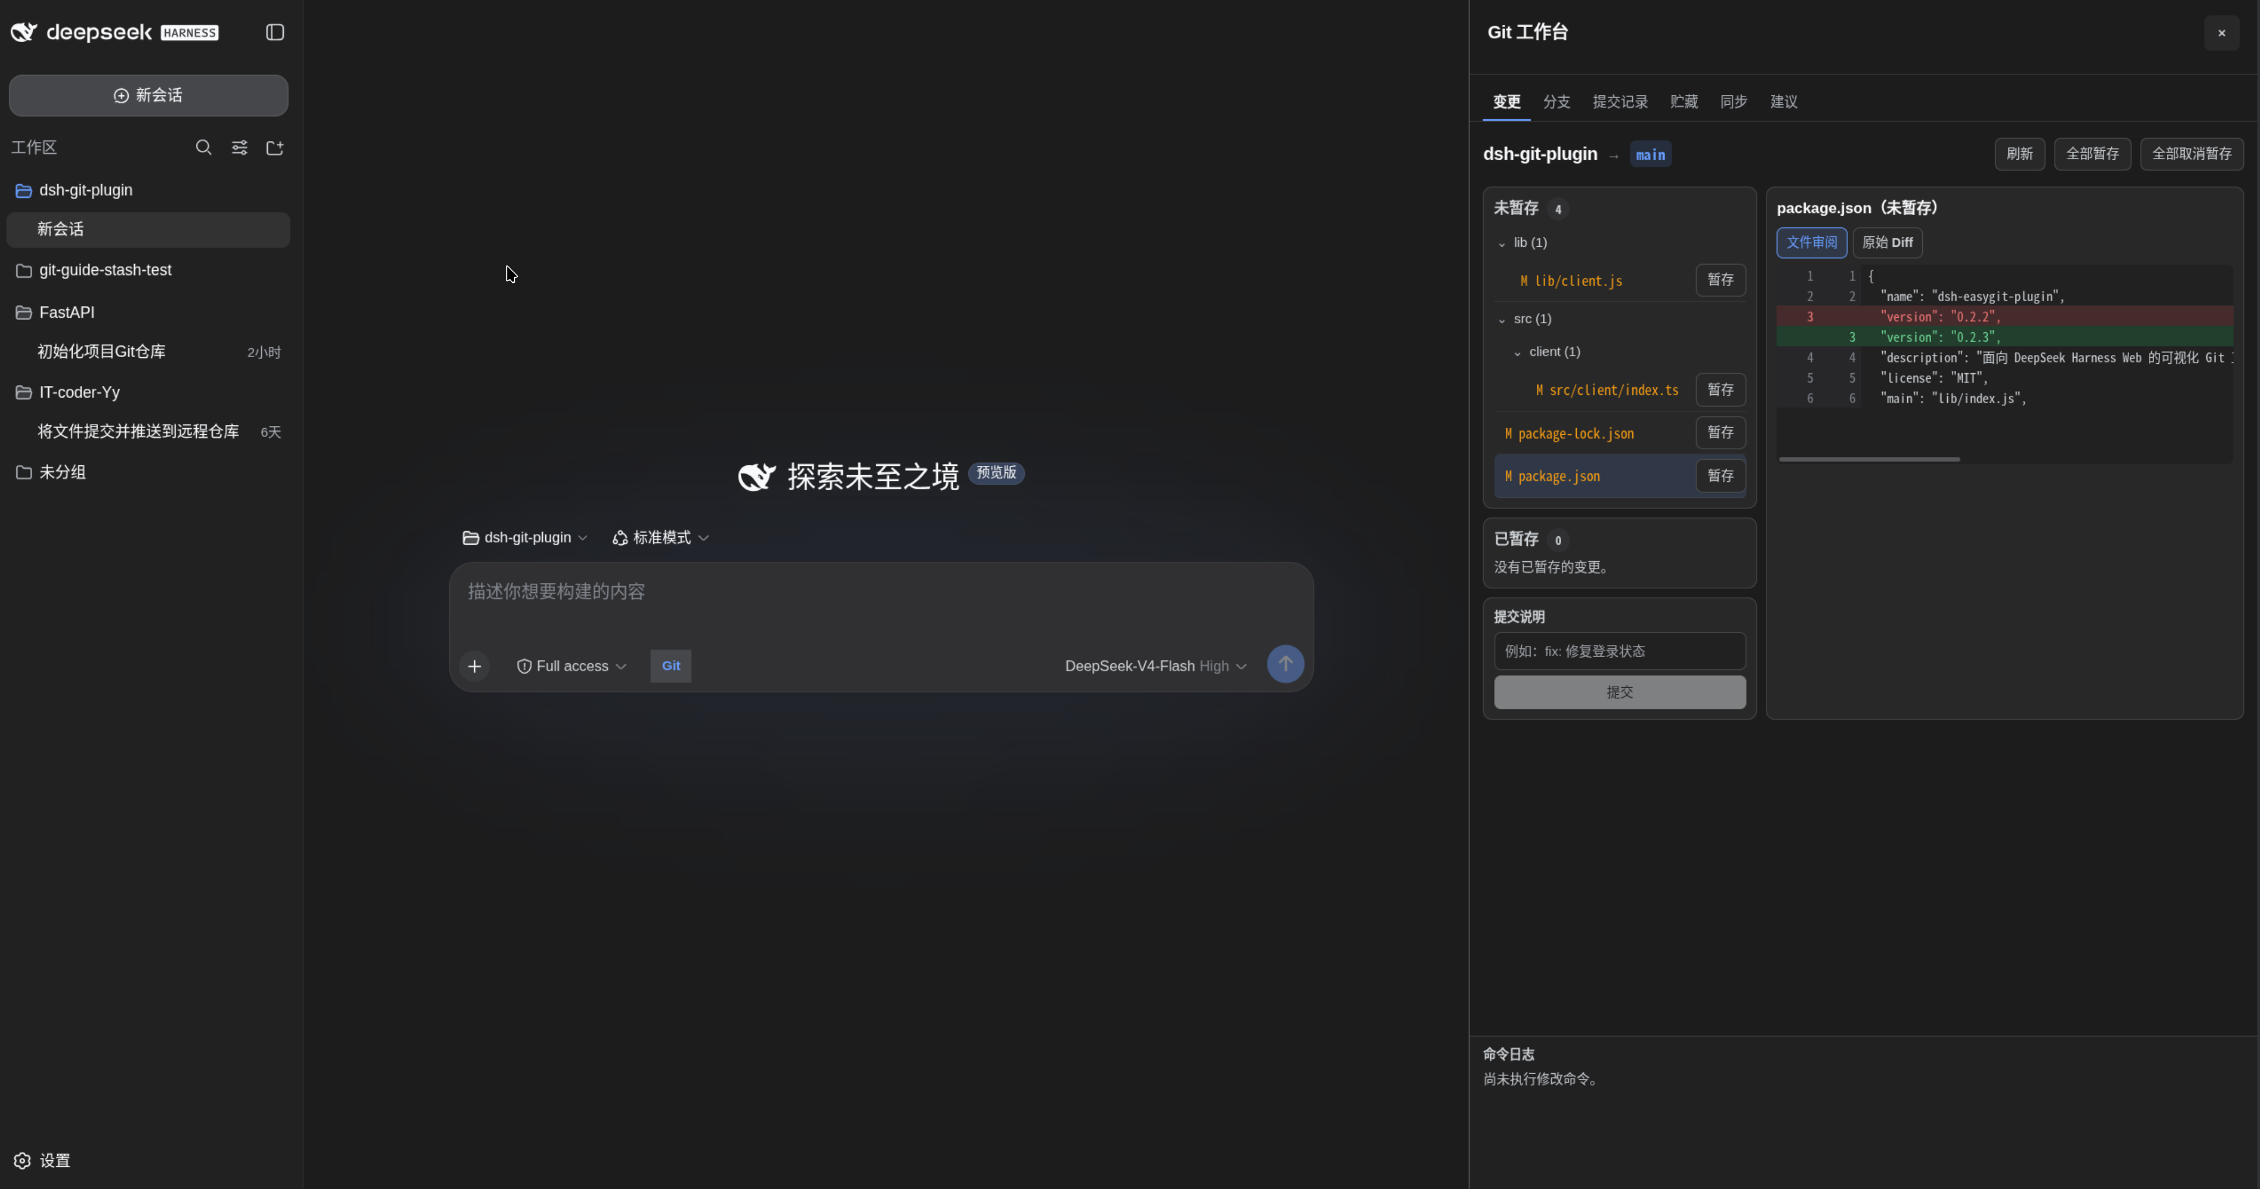This screenshot has height=1189, width=2260.
Task: Start a 新会话 from the sidebar button
Action: 148,95
